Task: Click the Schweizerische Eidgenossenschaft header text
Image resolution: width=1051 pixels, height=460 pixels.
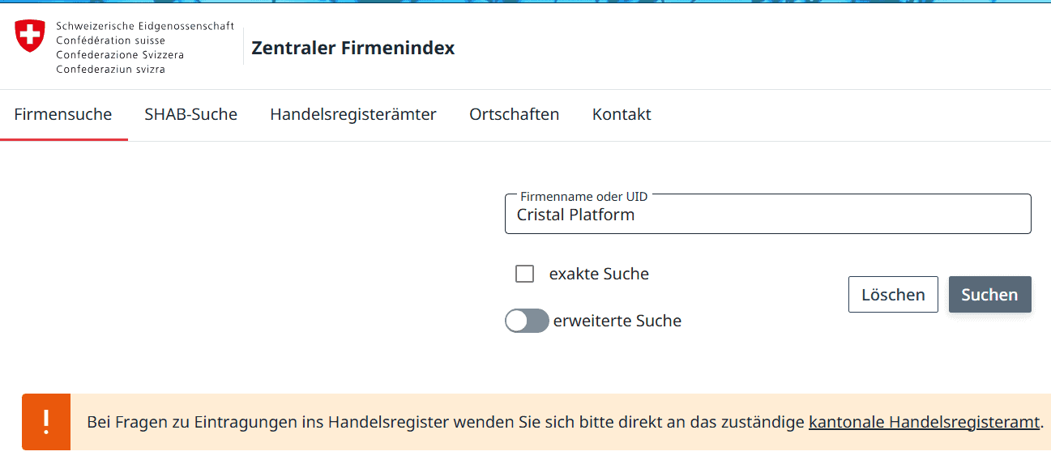Action: (145, 26)
